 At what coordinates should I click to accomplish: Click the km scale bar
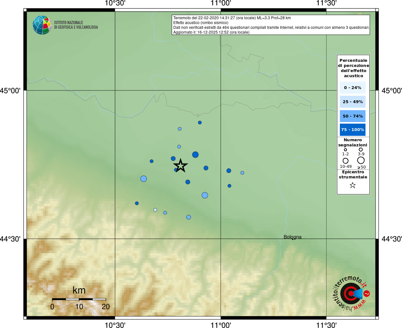tap(79, 299)
